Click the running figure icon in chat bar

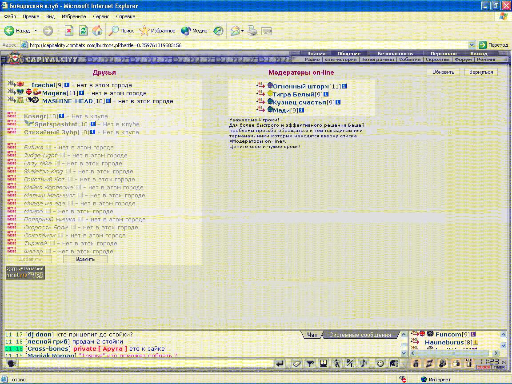(336, 364)
